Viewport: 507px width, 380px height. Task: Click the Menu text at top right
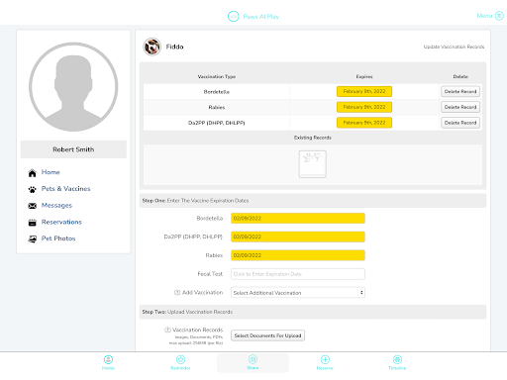tap(484, 16)
